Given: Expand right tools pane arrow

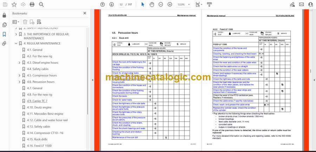Looking at the screenshot, I should point(314,80).
